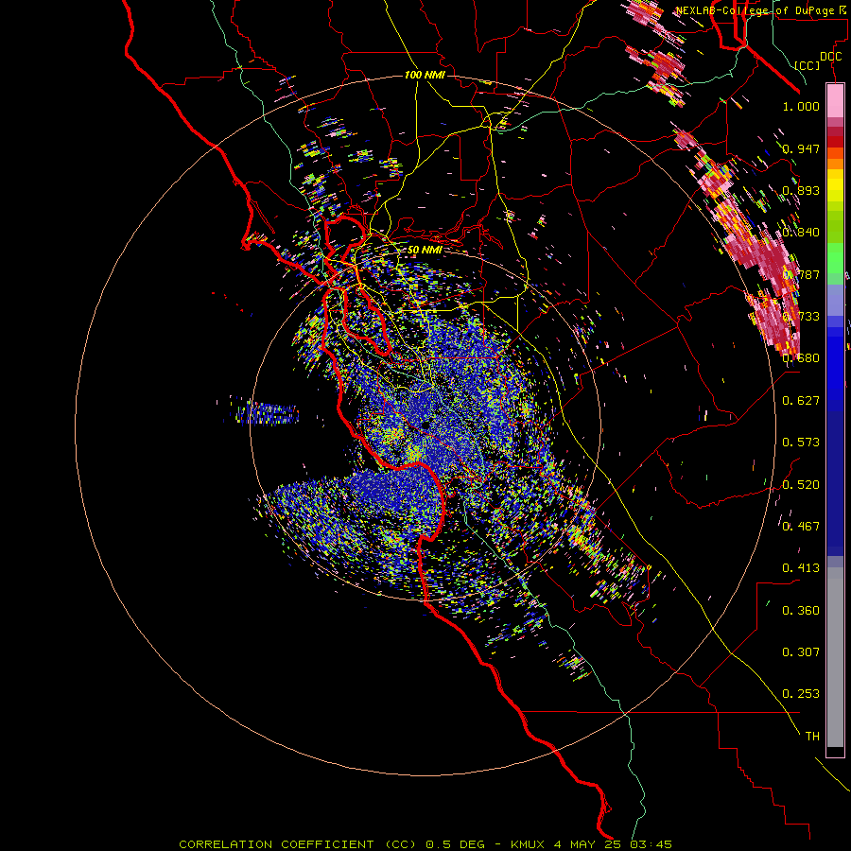Click the 0.573 legend value
This screenshot has width=851, height=851.
(x=801, y=443)
